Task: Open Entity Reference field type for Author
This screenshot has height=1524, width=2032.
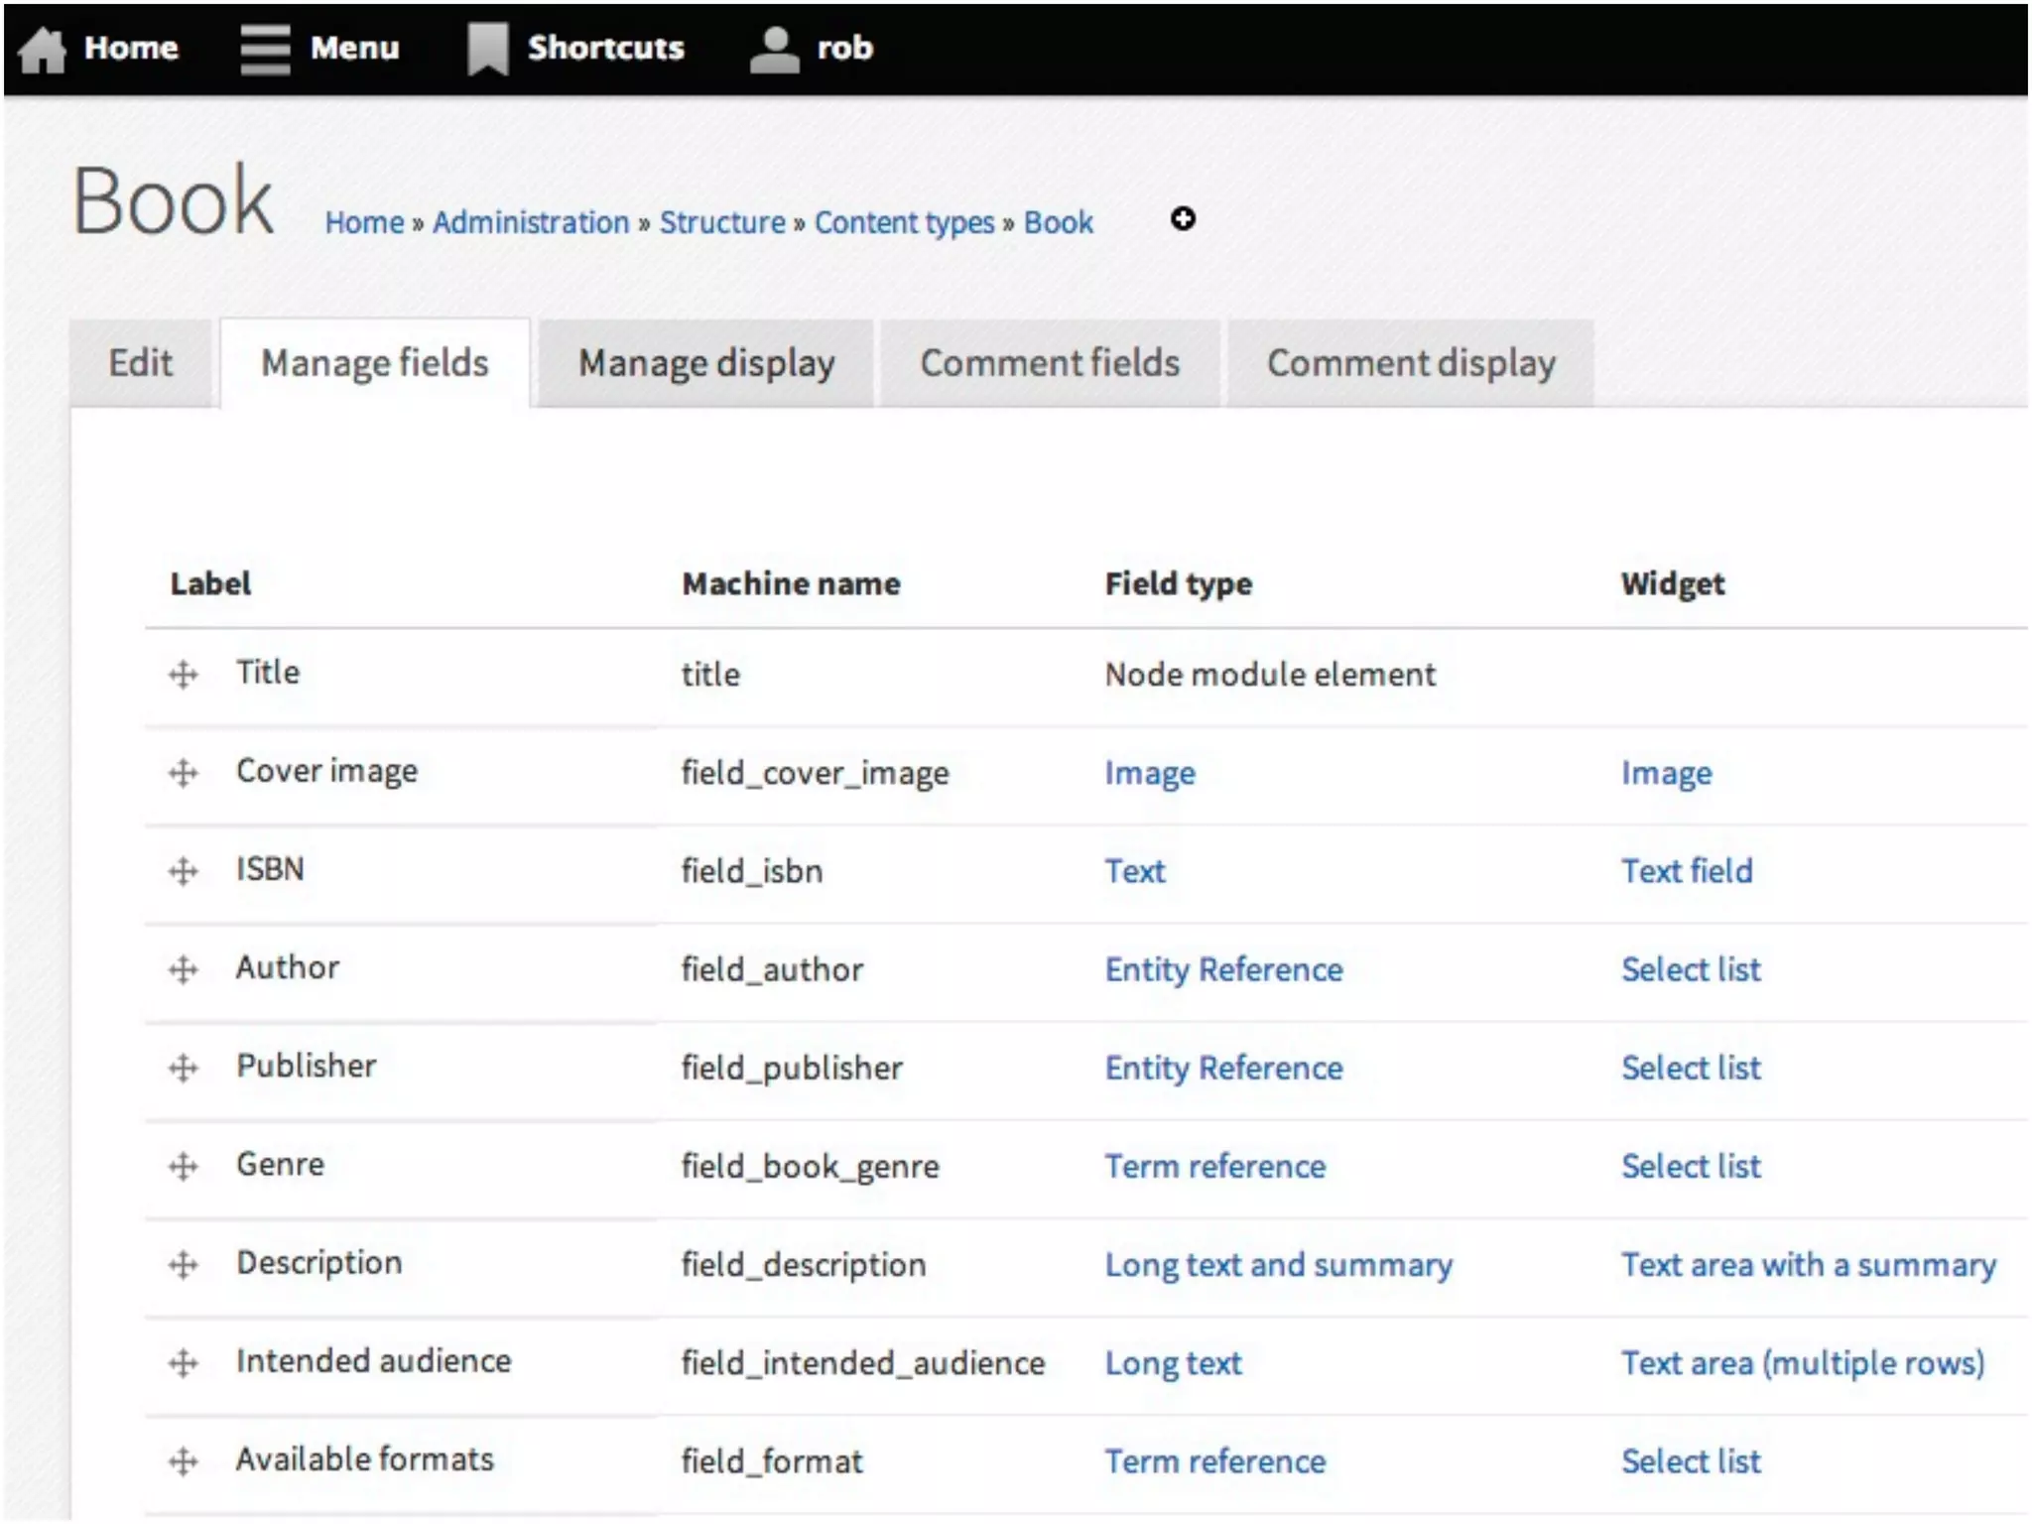Action: [1223, 969]
